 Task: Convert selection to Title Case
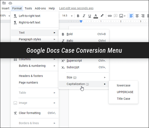point(123,99)
